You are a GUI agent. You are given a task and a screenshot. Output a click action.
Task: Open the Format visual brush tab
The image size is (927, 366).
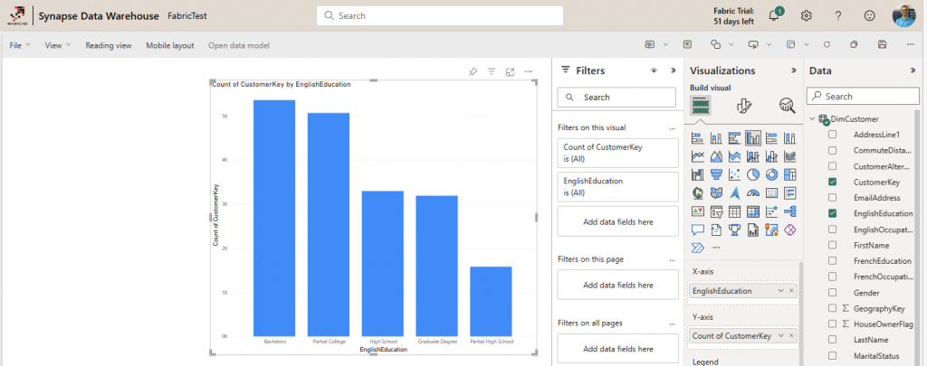(x=744, y=106)
